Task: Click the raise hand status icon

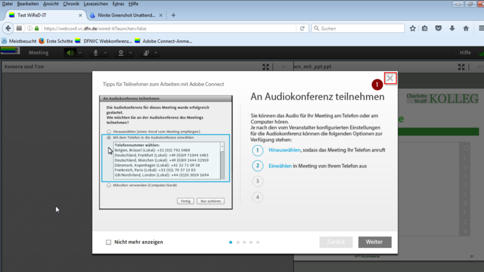Action: (146, 53)
